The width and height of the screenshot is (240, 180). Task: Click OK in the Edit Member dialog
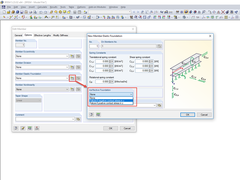(x=111, y=128)
